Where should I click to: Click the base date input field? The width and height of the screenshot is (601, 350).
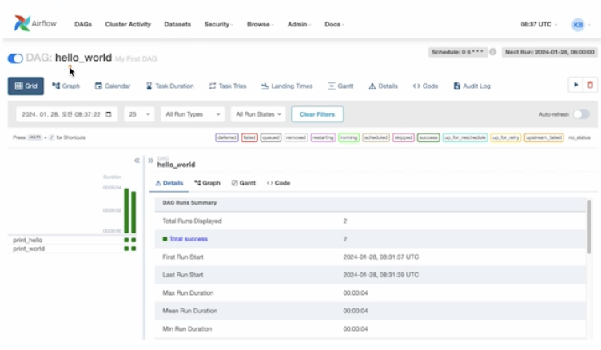tap(66, 114)
